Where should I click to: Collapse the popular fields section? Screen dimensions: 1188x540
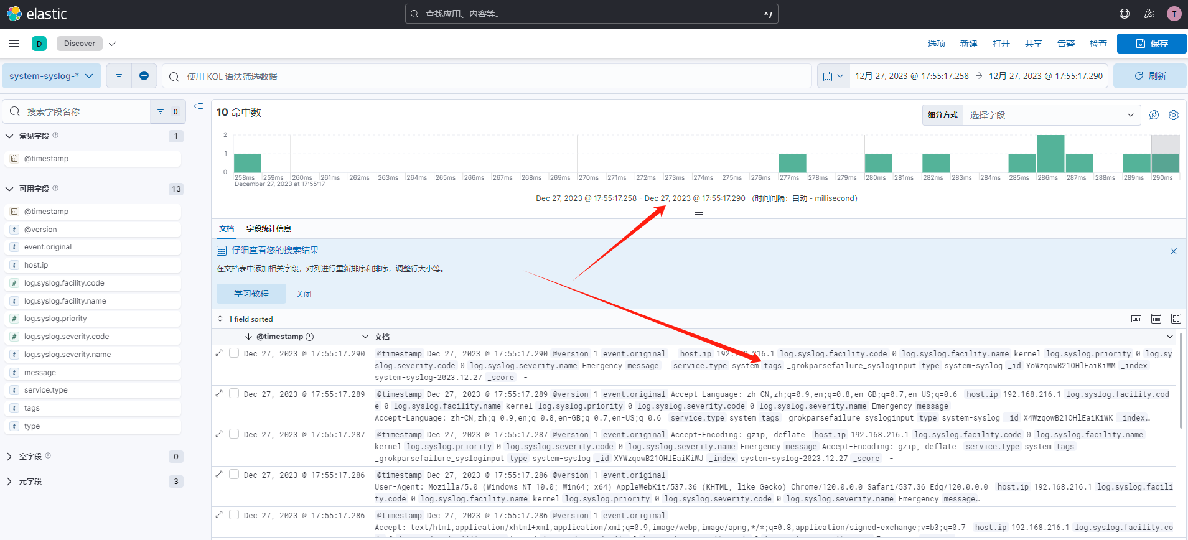point(9,136)
